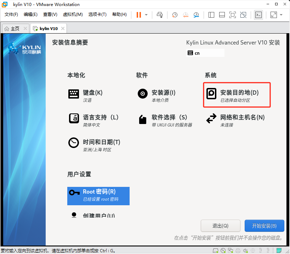Click the 安装信息摘要 heading text
This screenshot has width=290, height=254.
tap(70, 42)
